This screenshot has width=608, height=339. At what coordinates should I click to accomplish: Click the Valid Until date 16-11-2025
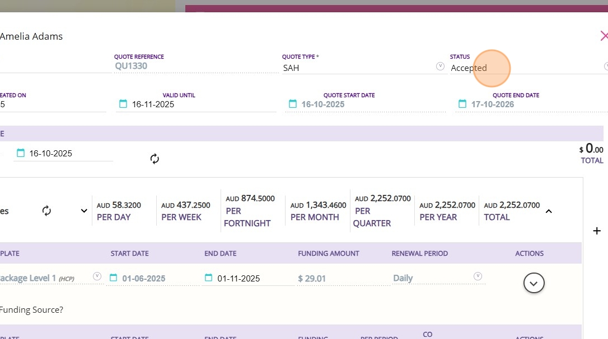coord(153,104)
